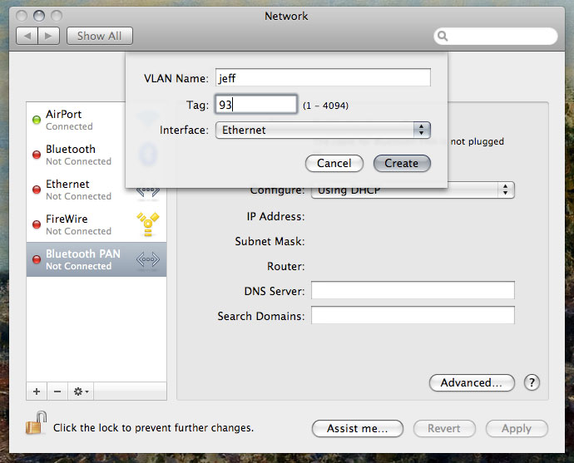Click the "Subnet Mask:" label

(x=270, y=241)
